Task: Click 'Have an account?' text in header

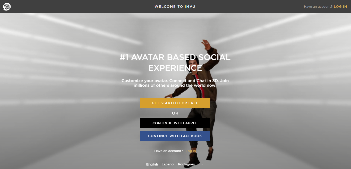Action: click(318, 7)
